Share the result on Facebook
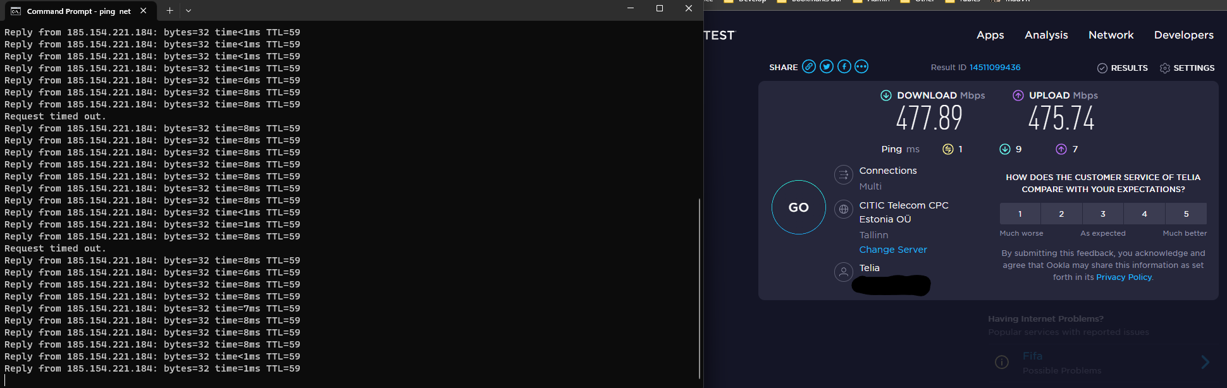 click(844, 66)
